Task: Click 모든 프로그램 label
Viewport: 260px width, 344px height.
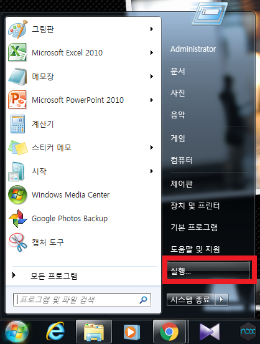Action: 54,276
